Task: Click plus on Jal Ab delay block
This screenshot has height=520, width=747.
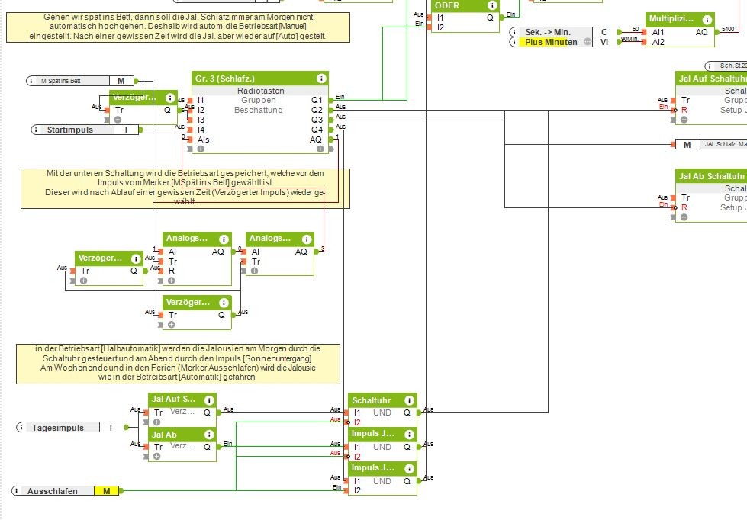Action: point(156,456)
